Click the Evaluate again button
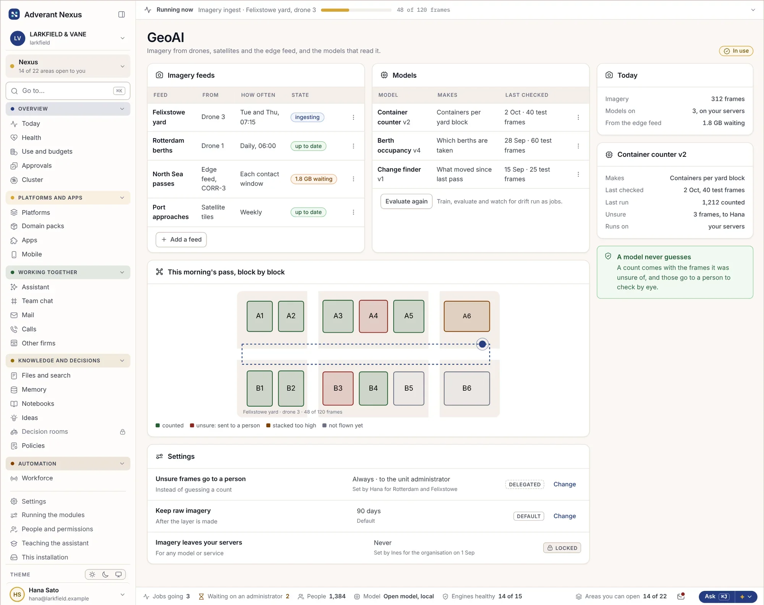 (406, 201)
